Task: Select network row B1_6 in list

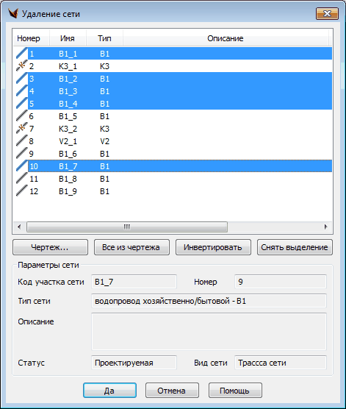Action: (173, 154)
